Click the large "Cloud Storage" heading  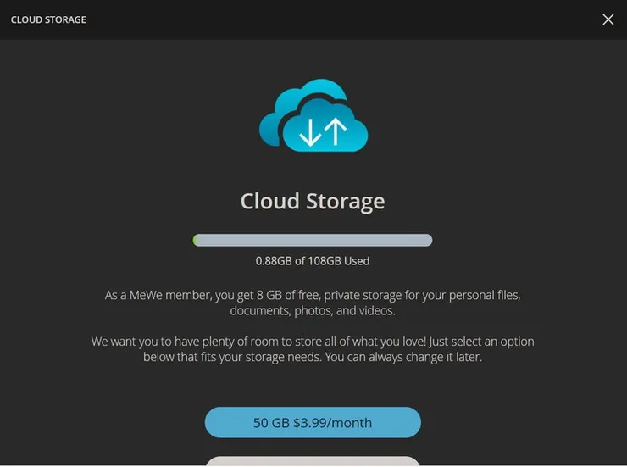click(x=313, y=202)
